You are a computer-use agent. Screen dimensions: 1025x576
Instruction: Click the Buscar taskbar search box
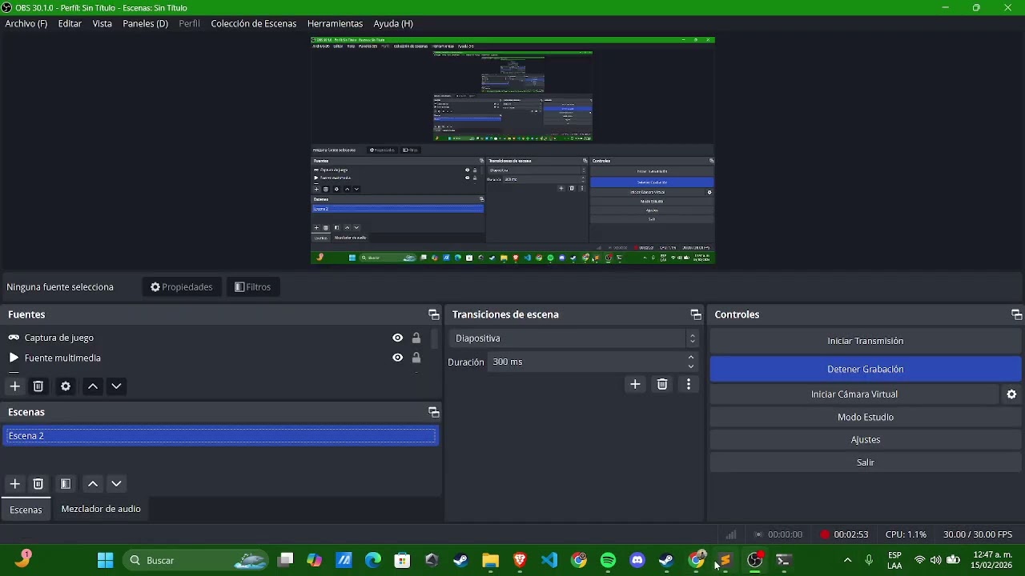(195, 560)
